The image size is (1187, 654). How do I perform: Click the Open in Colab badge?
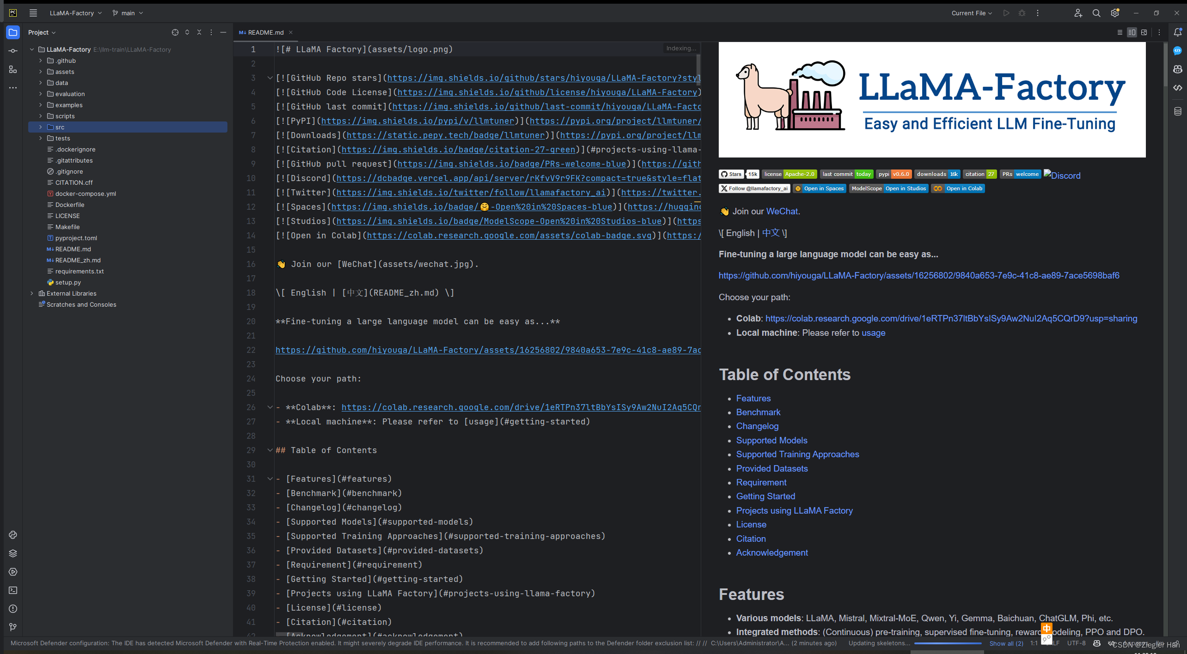[x=958, y=188]
